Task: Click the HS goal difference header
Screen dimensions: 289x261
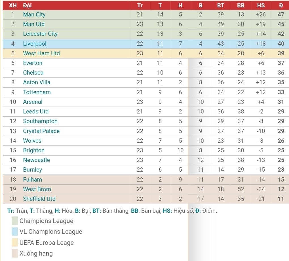Action: tap(261, 5)
